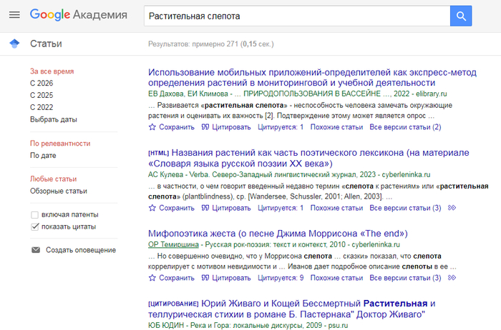Click the Google Академия logo
501x330 pixels.
click(x=79, y=15)
